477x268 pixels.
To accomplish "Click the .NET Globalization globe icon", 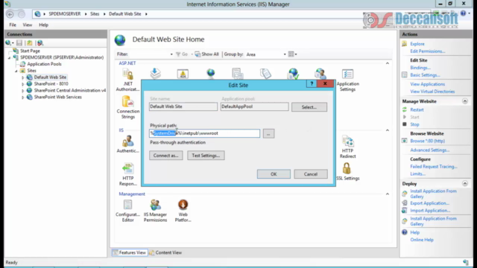I will (x=210, y=73).
